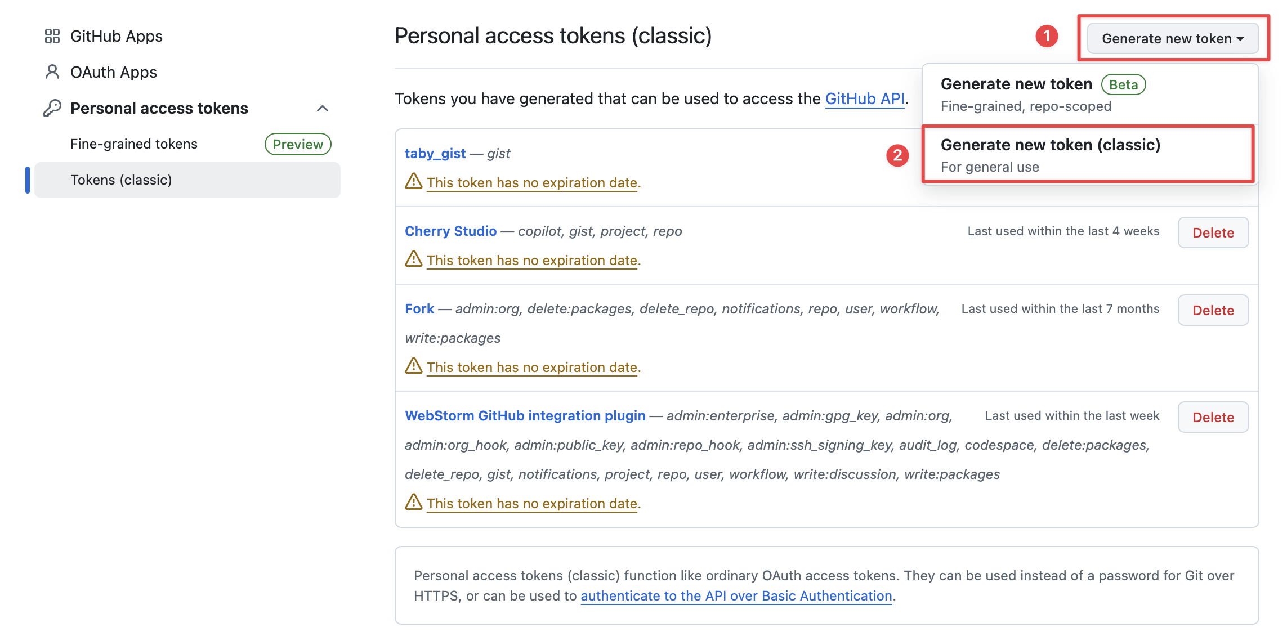
Task: Click warning icon under Cherry Studio token
Action: (414, 259)
